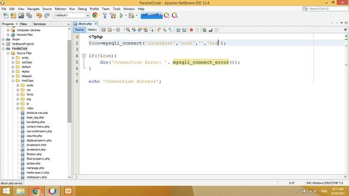Select the dbcon.php editor tab
Viewport: 349px width, 196px height.
click(x=85, y=23)
